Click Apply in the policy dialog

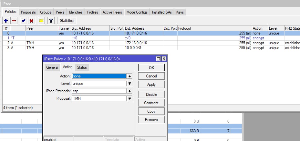151,85
